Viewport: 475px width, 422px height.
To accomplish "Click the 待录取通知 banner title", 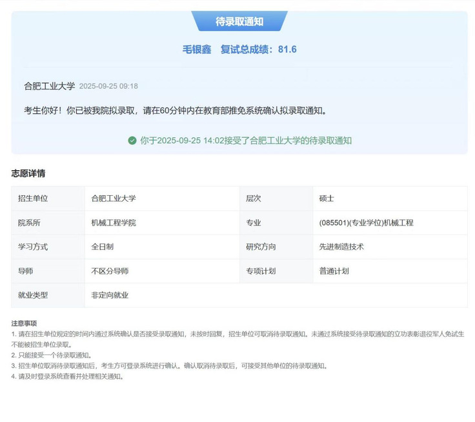I will click(239, 21).
